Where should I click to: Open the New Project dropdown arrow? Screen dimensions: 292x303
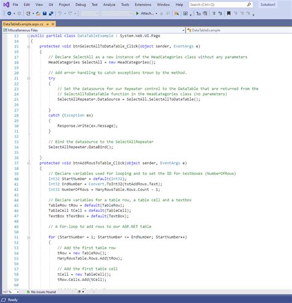click(33, 14)
